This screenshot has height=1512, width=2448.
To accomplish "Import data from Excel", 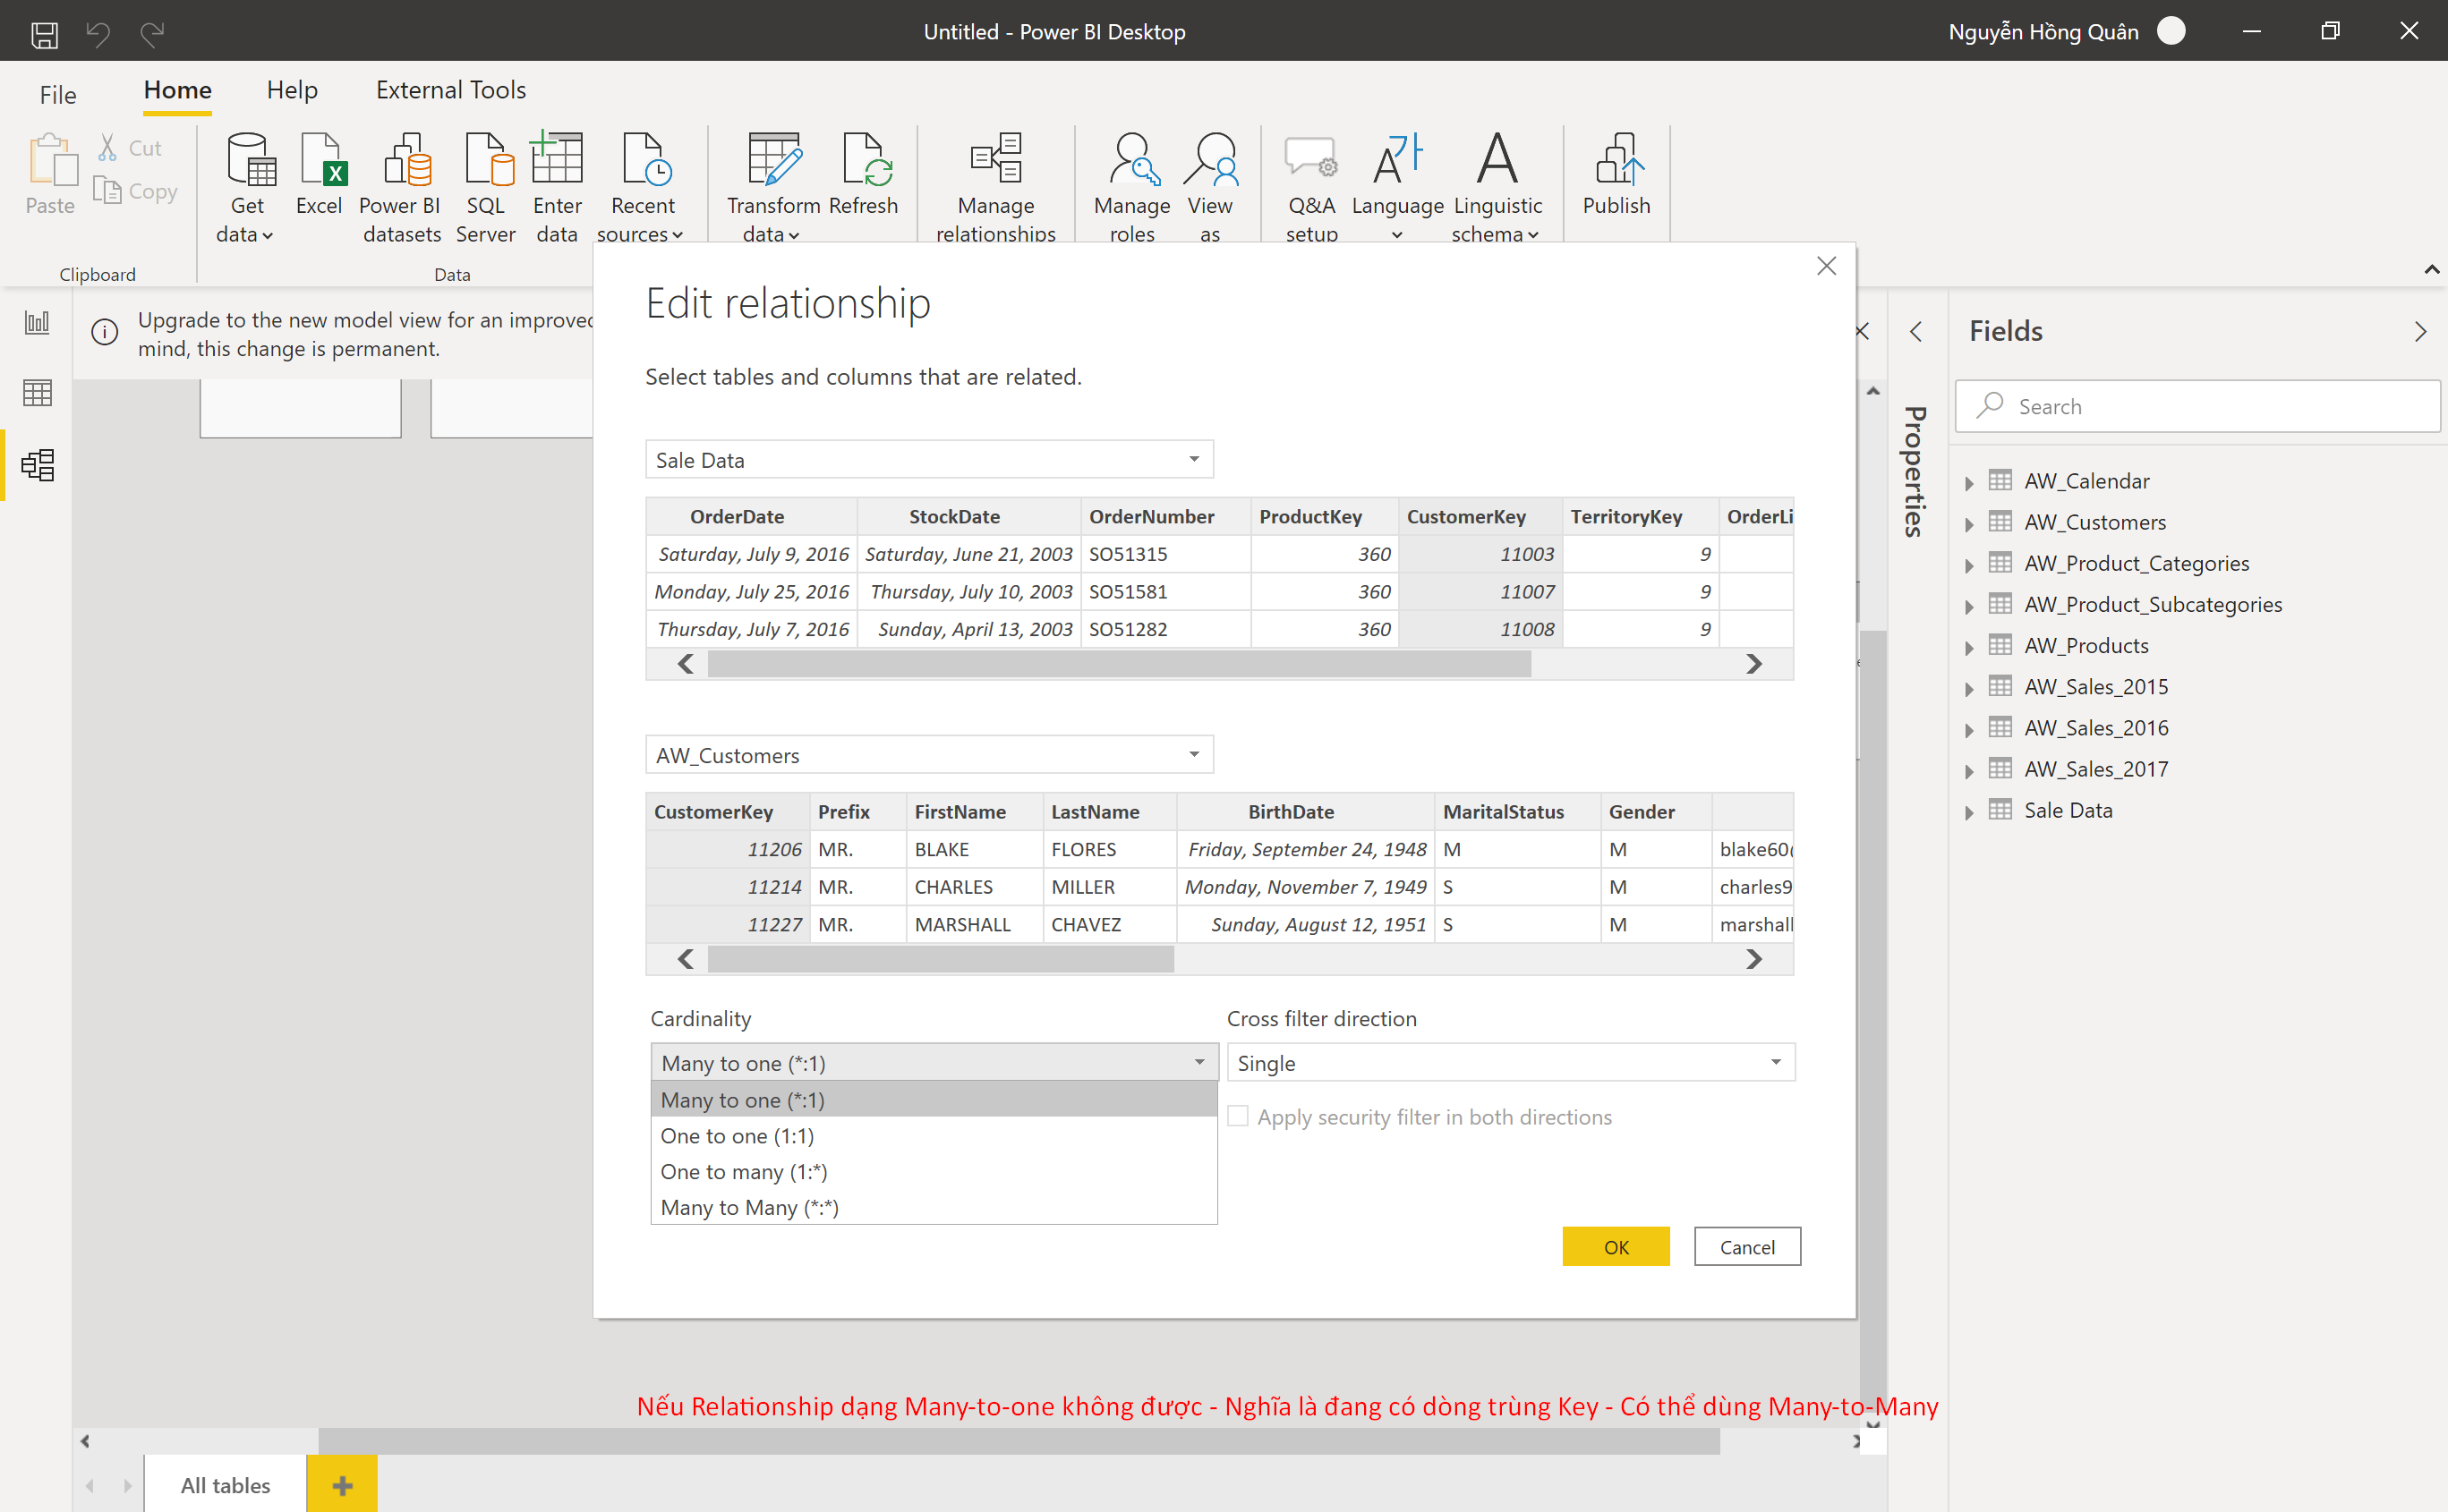I will pyautogui.click(x=320, y=175).
